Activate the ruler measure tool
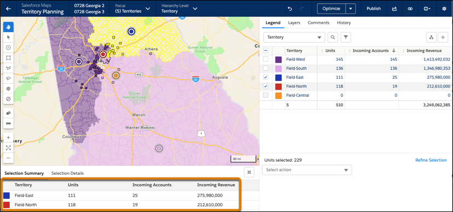 point(8,123)
